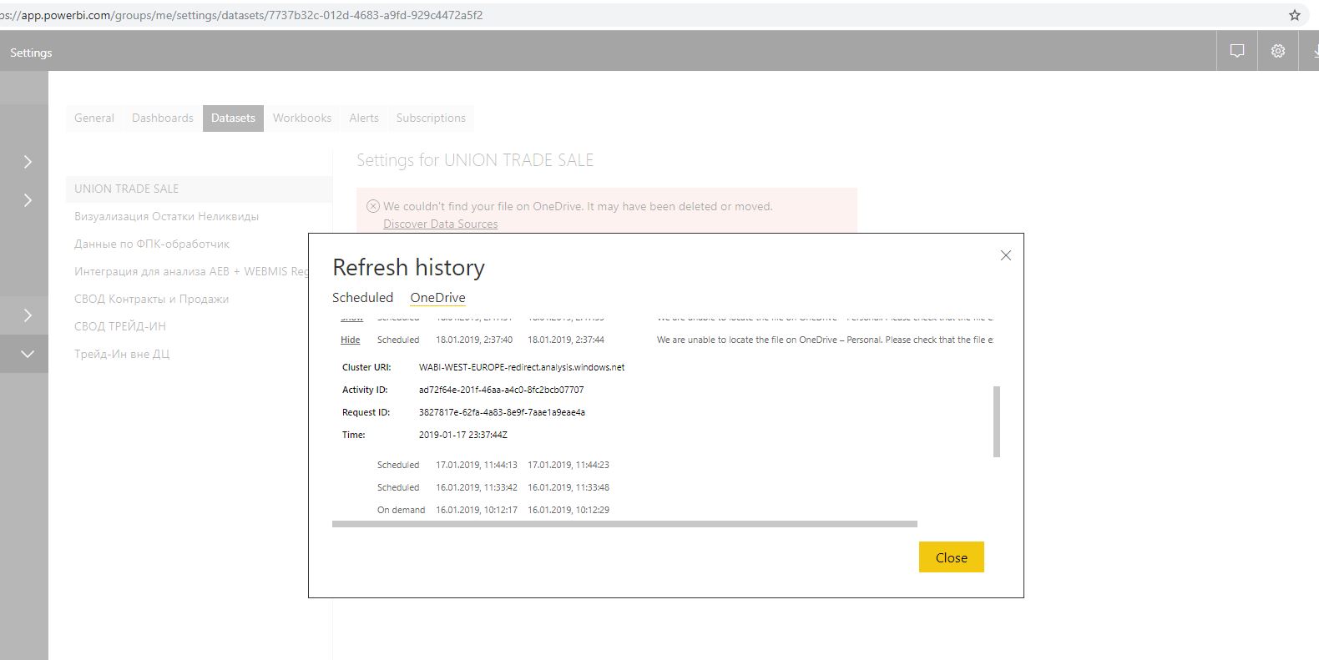Open the Alerts settings tab
Viewport: 1319px width, 660px height.
coord(364,118)
